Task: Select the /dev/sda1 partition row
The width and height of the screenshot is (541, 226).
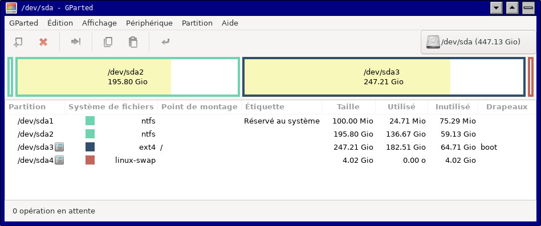Action: [270, 121]
